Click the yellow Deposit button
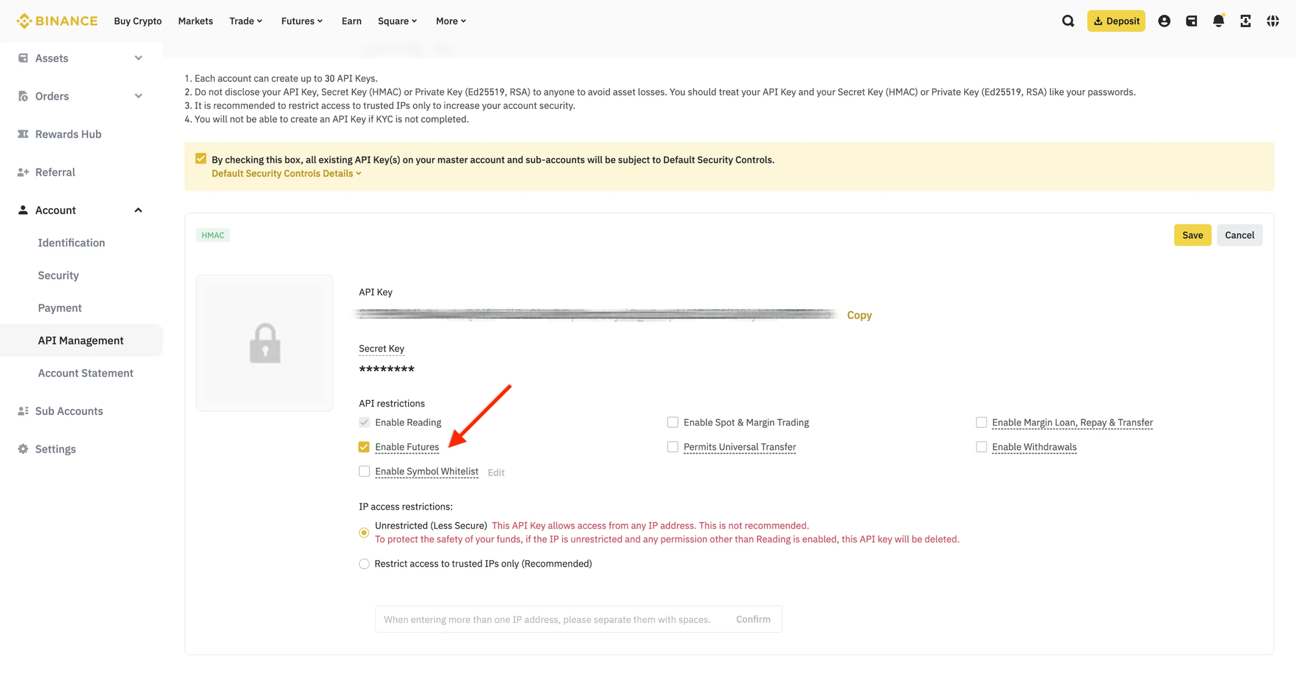This screenshot has height=673, width=1296. pyautogui.click(x=1116, y=21)
